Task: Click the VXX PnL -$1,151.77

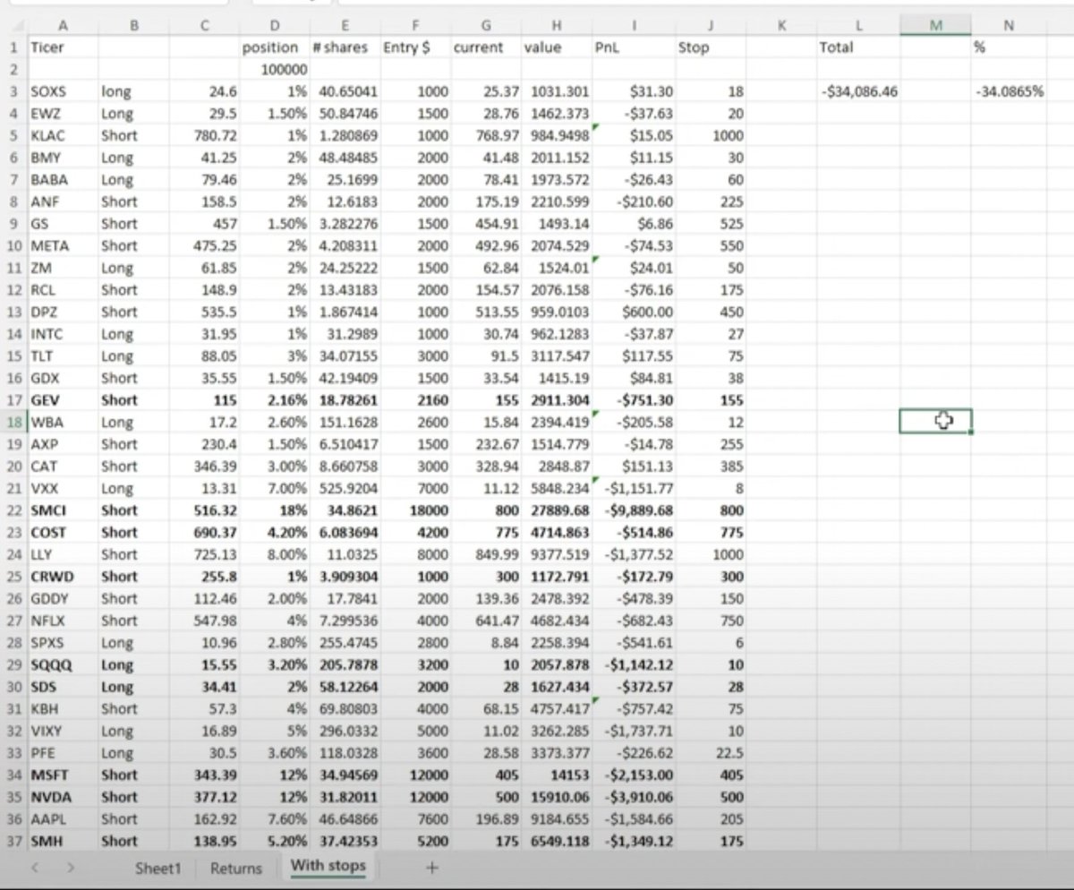Action: [x=633, y=488]
